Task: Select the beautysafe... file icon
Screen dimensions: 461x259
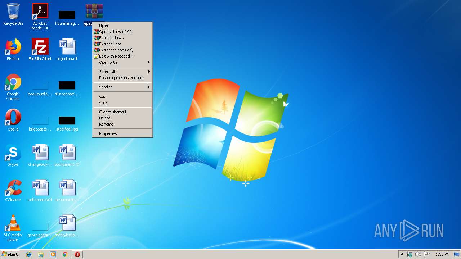Action: tap(40, 88)
